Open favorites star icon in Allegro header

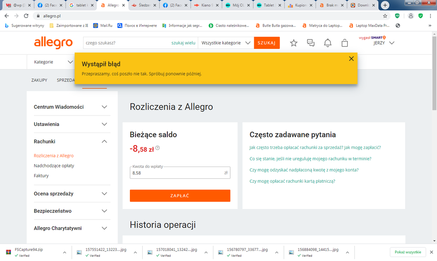click(x=294, y=43)
